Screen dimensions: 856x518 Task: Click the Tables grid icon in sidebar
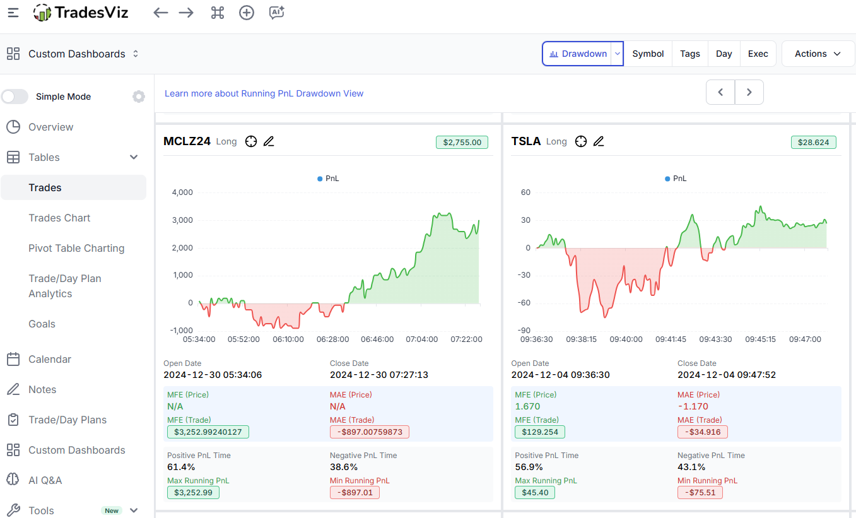pos(13,157)
